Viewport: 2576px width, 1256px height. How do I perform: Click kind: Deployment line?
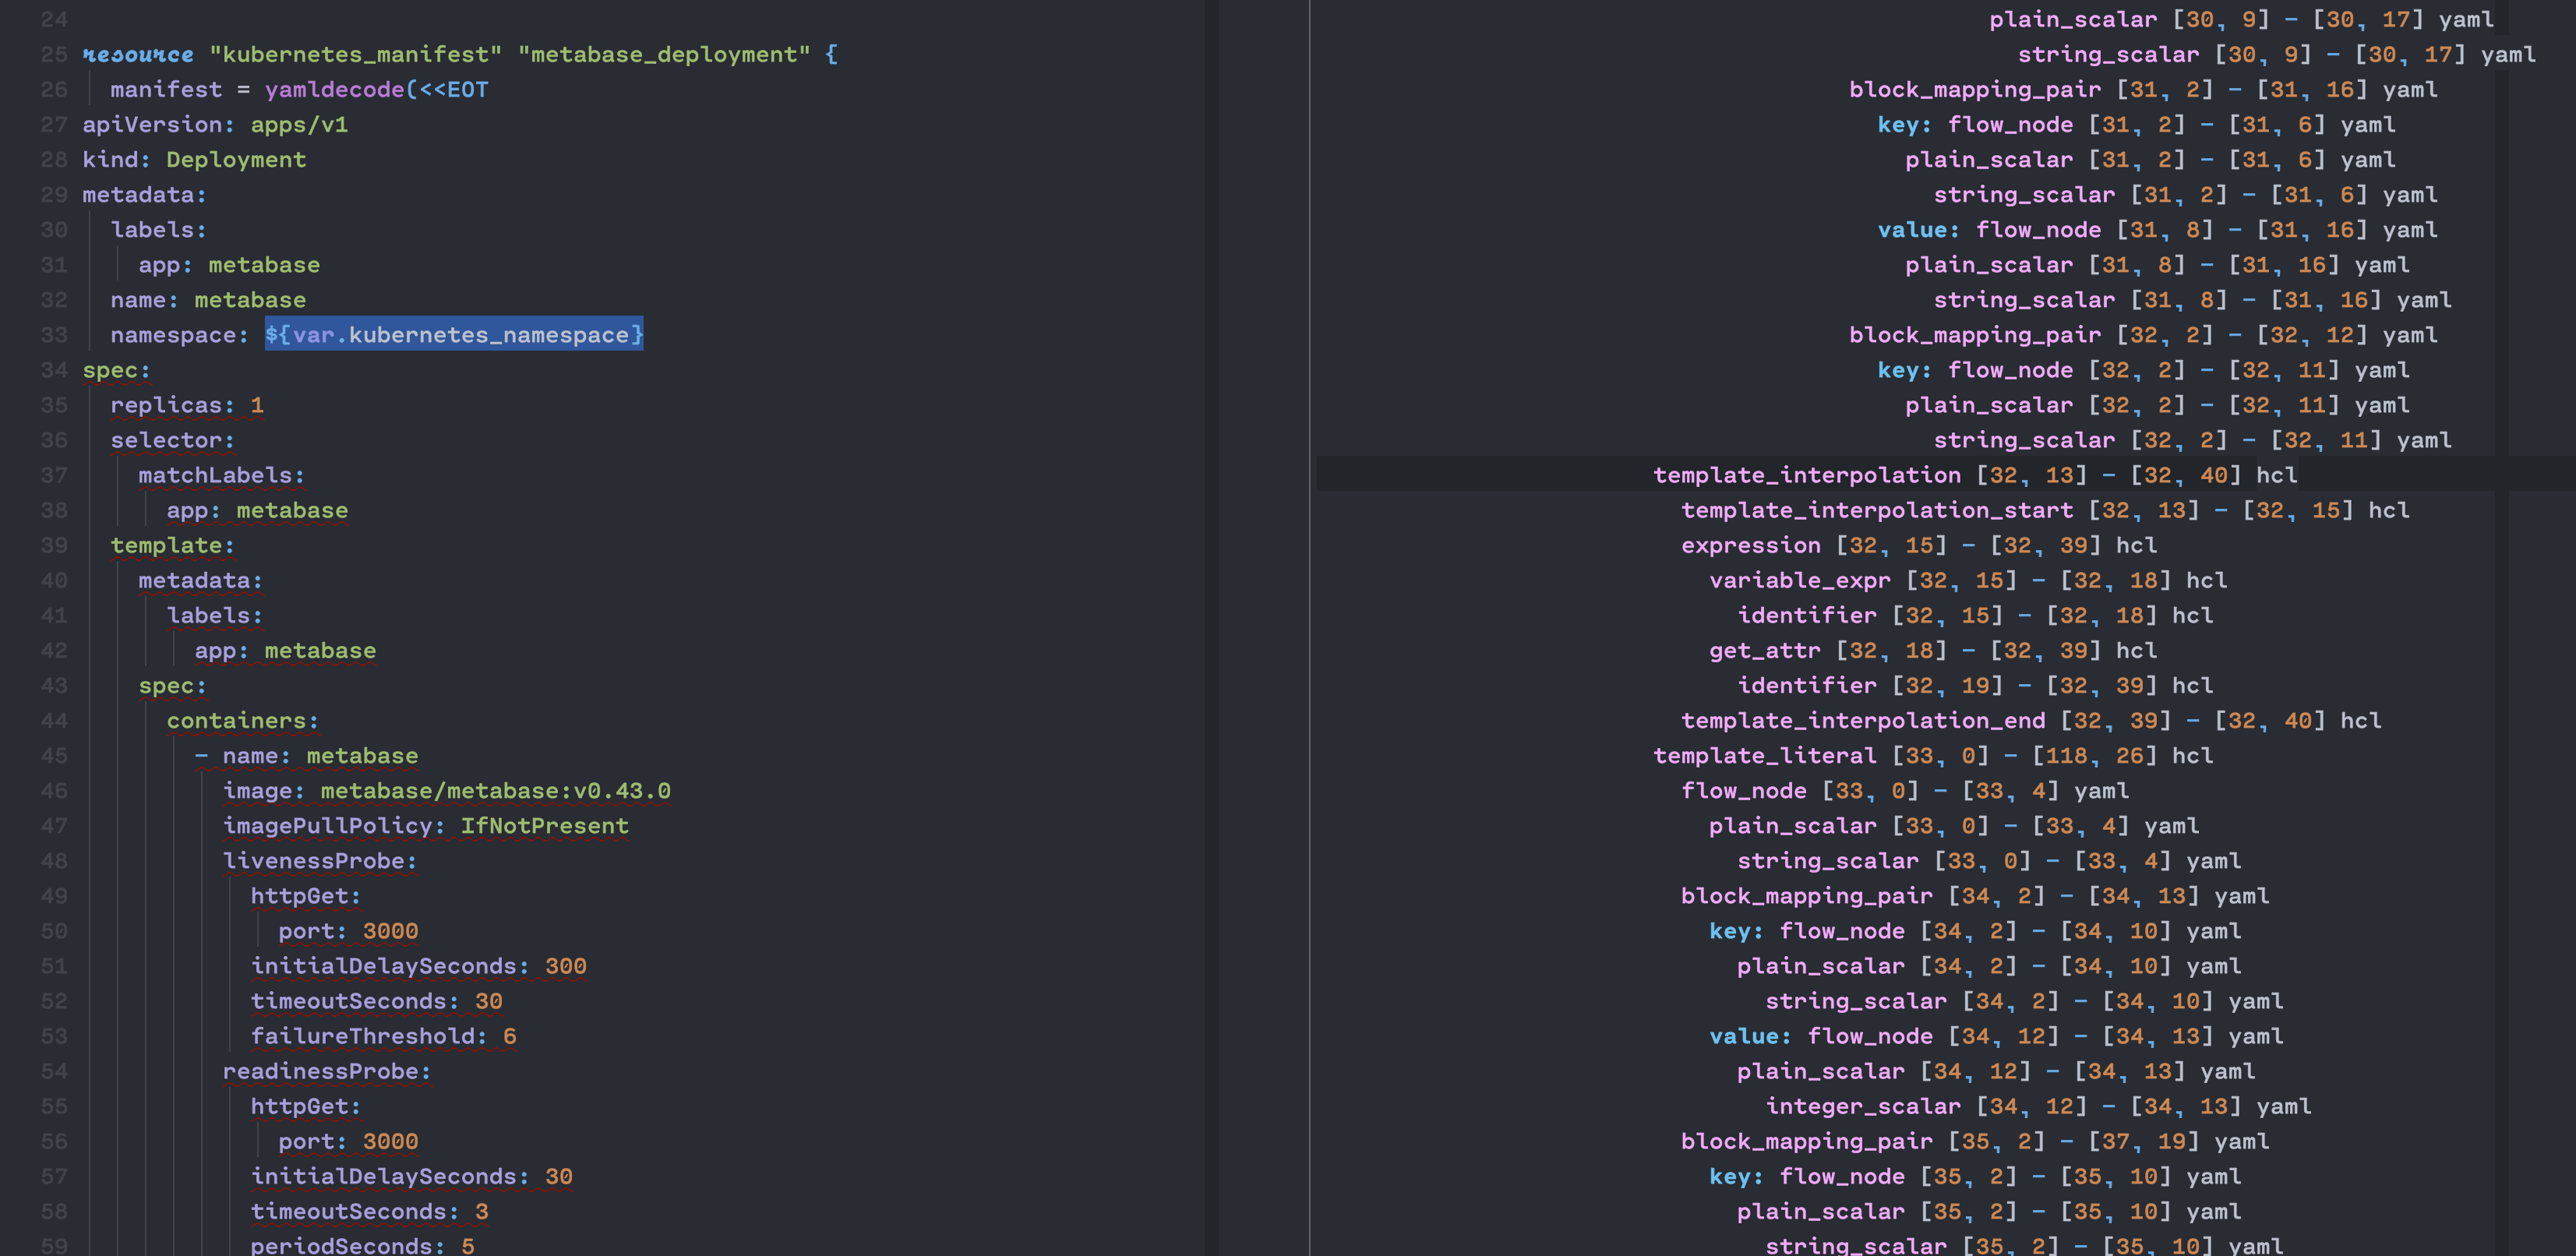194,160
